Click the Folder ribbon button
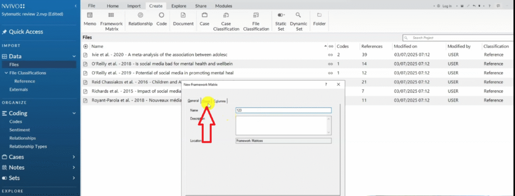The height and width of the screenshot is (196, 515). [x=319, y=20]
